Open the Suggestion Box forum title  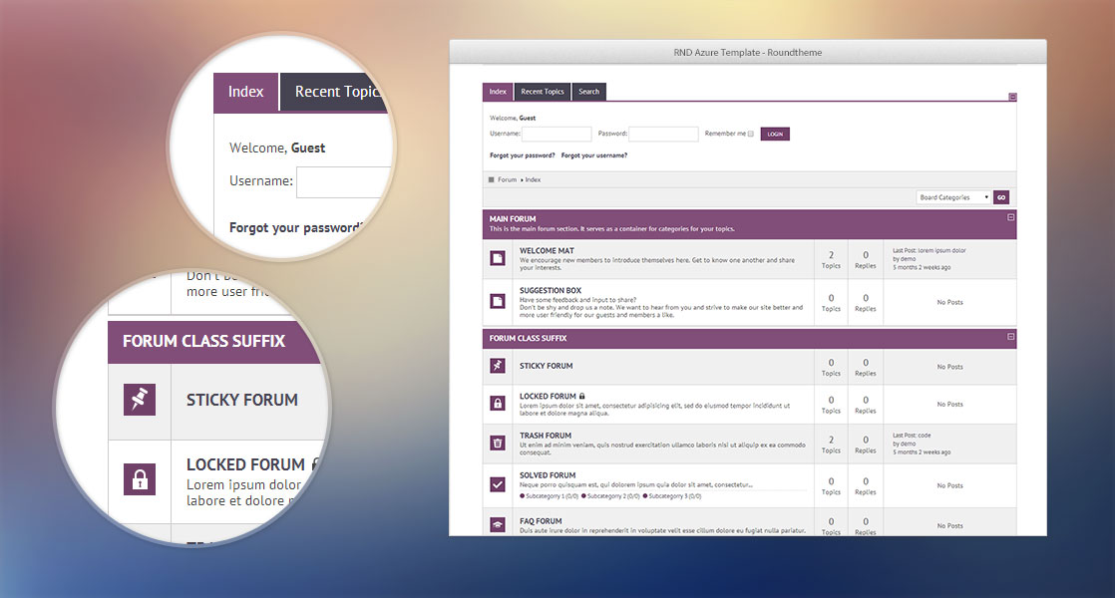tap(551, 290)
